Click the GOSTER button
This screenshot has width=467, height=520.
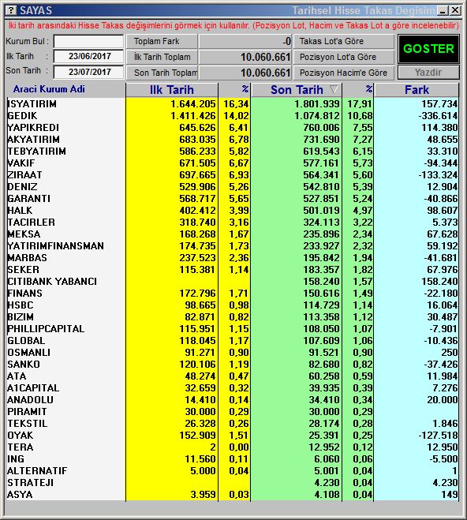[428, 49]
